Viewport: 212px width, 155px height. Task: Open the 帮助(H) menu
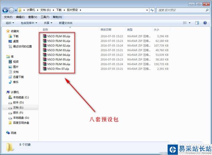click(57, 17)
